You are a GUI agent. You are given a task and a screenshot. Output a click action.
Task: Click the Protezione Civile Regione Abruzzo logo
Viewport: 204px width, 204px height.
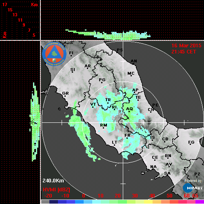click(54, 54)
